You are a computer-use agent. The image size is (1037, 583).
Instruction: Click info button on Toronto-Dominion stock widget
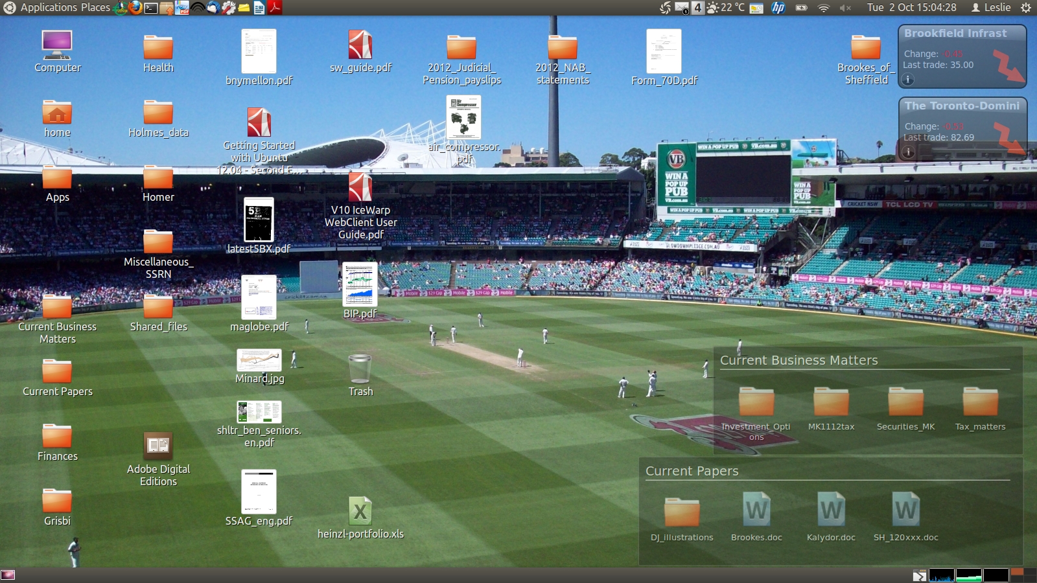pyautogui.click(x=908, y=152)
